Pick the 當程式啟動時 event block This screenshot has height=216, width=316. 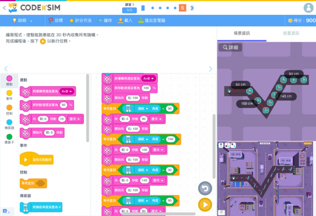pos(37,159)
